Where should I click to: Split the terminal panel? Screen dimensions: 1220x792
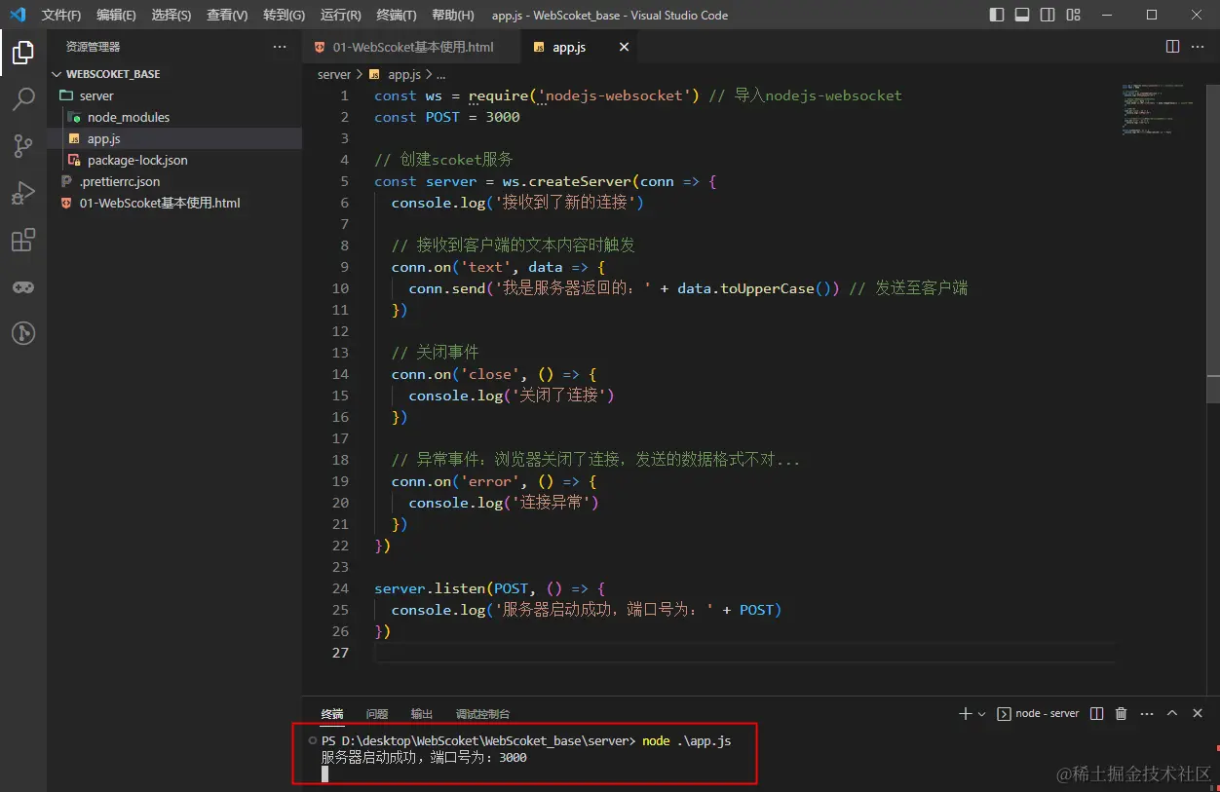click(x=1096, y=714)
